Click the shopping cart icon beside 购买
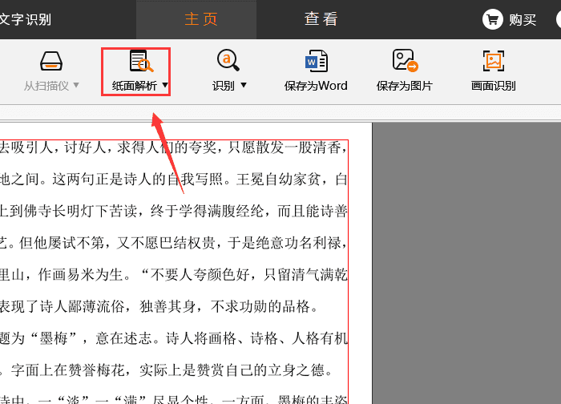Screen dimensions: 561x404 pyautogui.click(x=493, y=19)
